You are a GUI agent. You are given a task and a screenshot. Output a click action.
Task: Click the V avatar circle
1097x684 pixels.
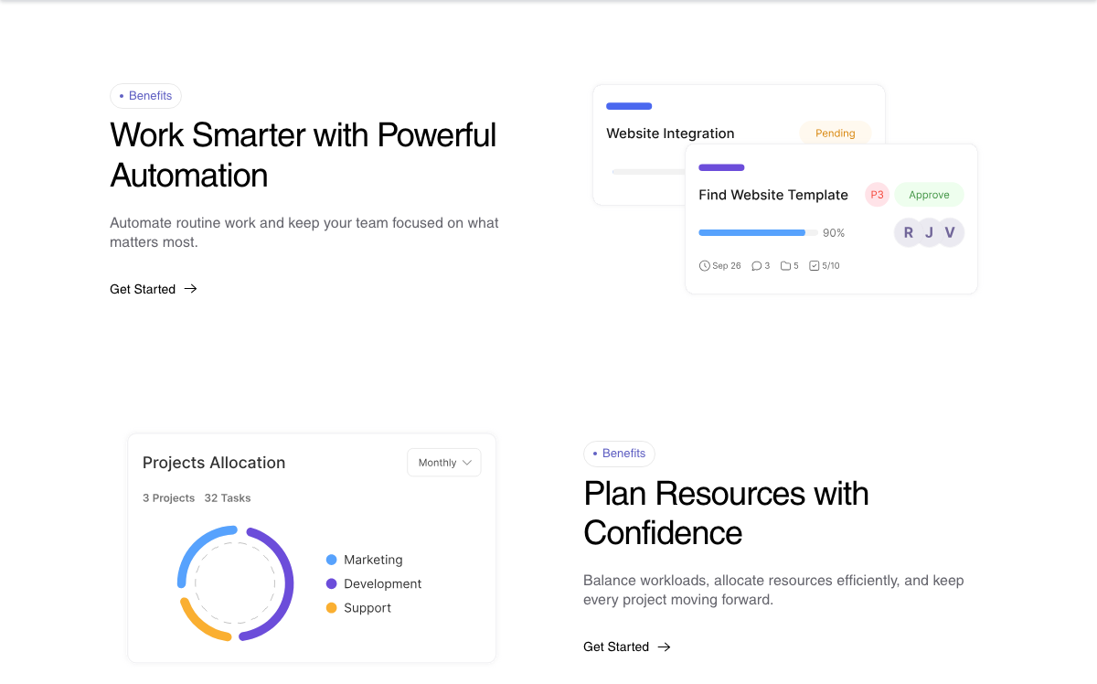(x=950, y=232)
